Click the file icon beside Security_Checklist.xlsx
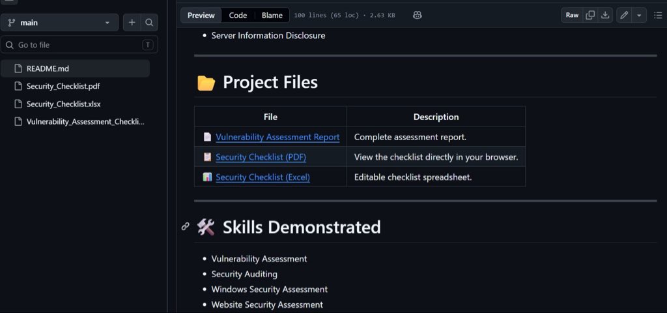 (18, 104)
